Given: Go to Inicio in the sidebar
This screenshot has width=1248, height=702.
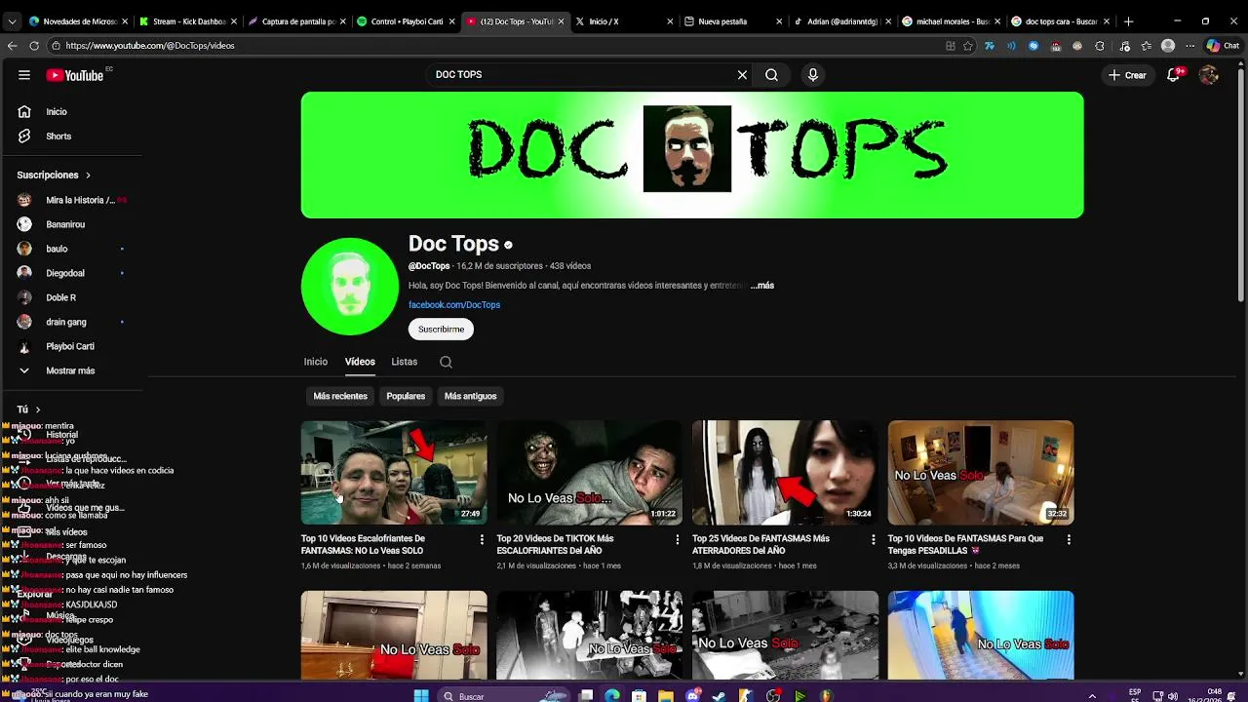Looking at the screenshot, I should [57, 112].
